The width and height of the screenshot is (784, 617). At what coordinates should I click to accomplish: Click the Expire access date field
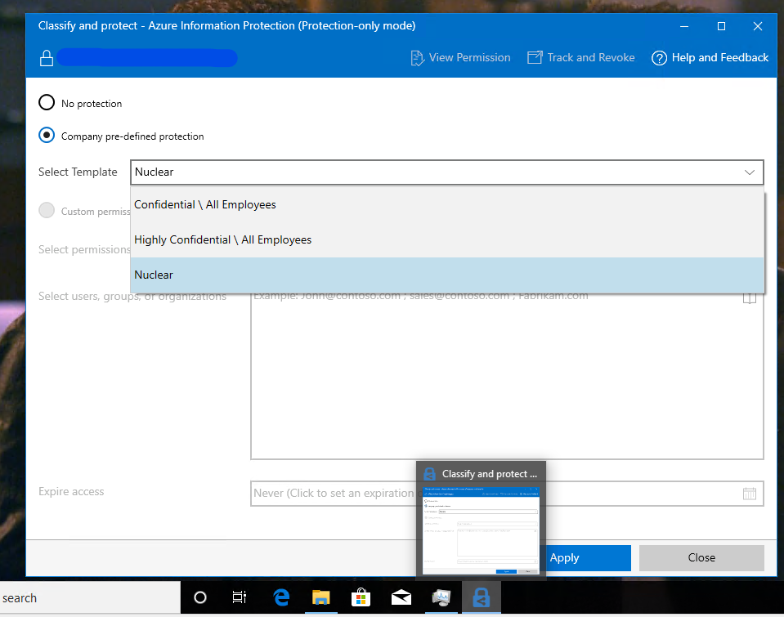pyautogui.click(x=507, y=494)
